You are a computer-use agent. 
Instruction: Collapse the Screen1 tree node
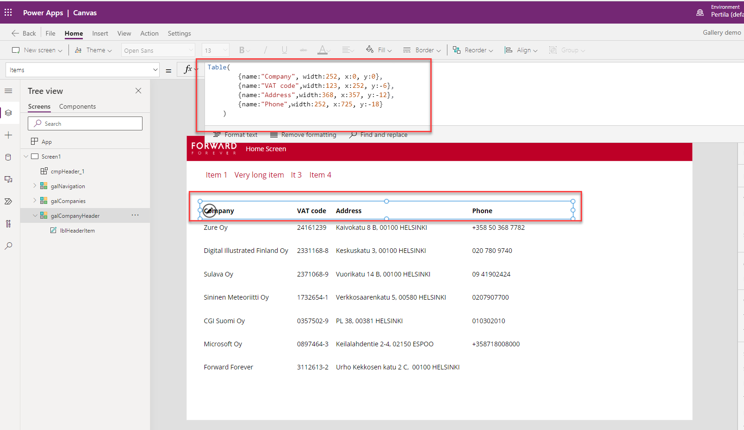click(26, 156)
